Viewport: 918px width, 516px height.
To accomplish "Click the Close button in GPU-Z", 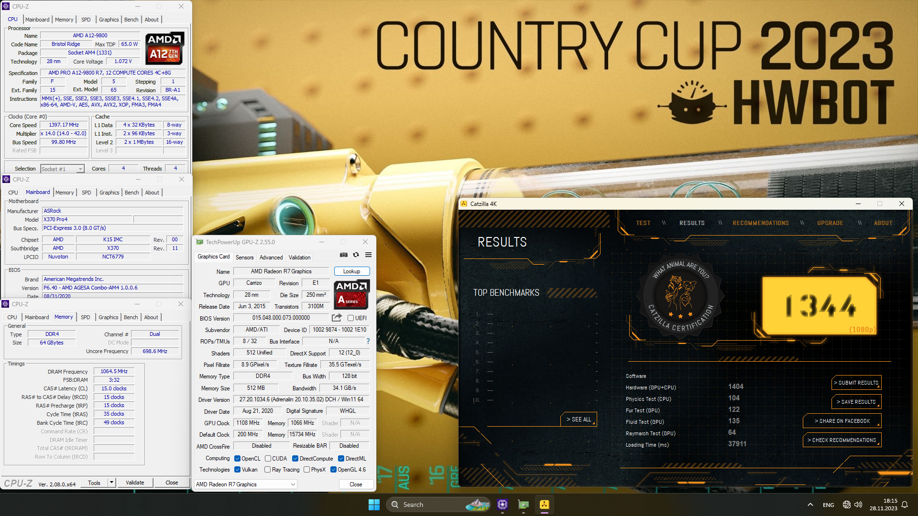I will pos(356,484).
